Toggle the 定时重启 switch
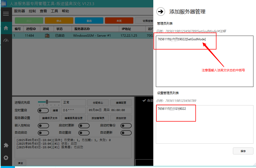The height and width of the screenshot is (168, 256). [43, 110]
